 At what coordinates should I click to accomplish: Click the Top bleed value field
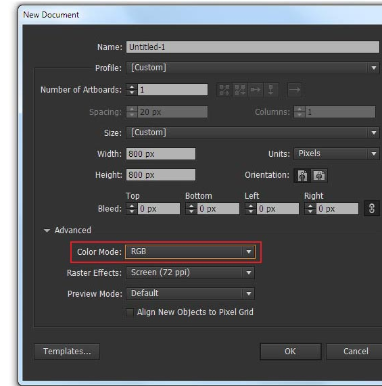(159, 209)
